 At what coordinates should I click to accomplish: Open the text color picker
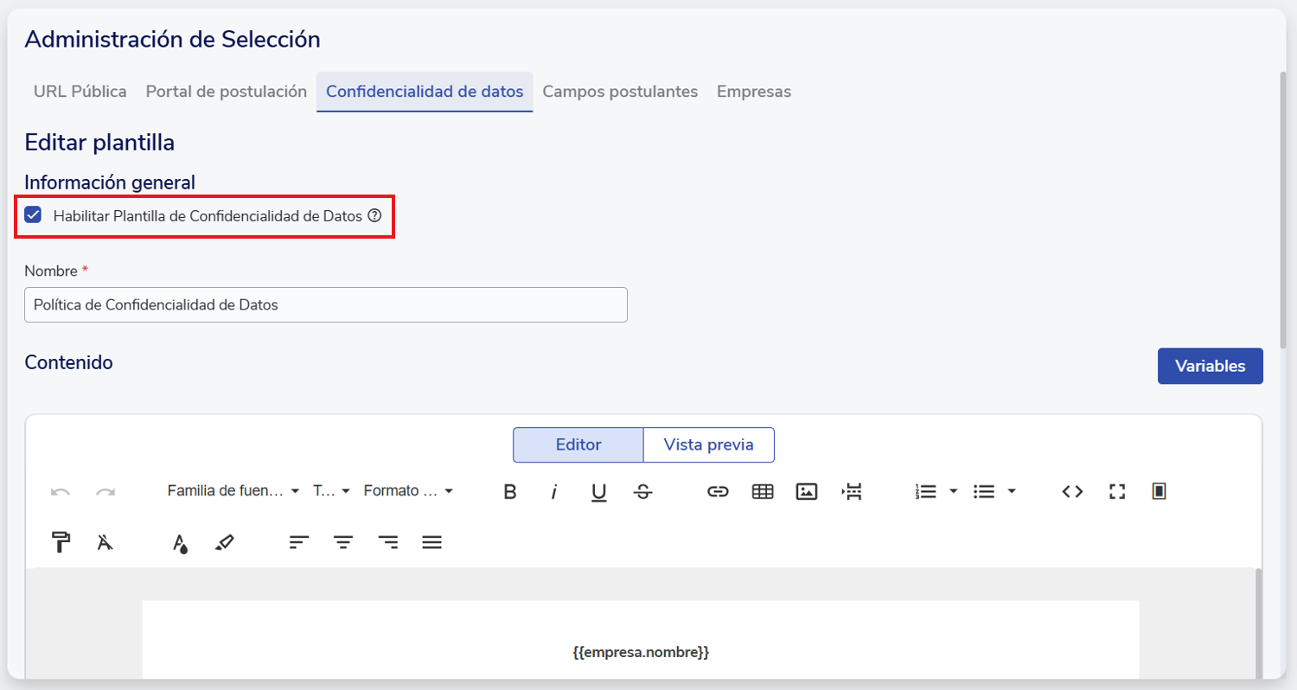(x=180, y=542)
